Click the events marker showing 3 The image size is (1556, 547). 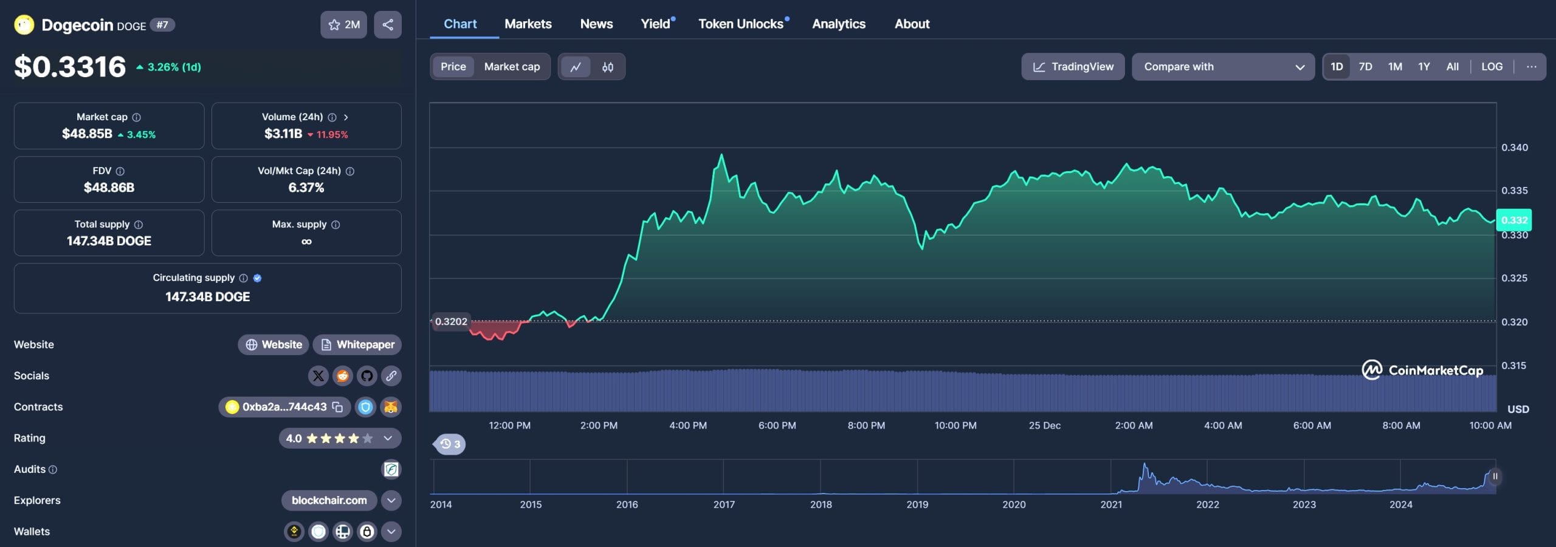click(450, 444)
